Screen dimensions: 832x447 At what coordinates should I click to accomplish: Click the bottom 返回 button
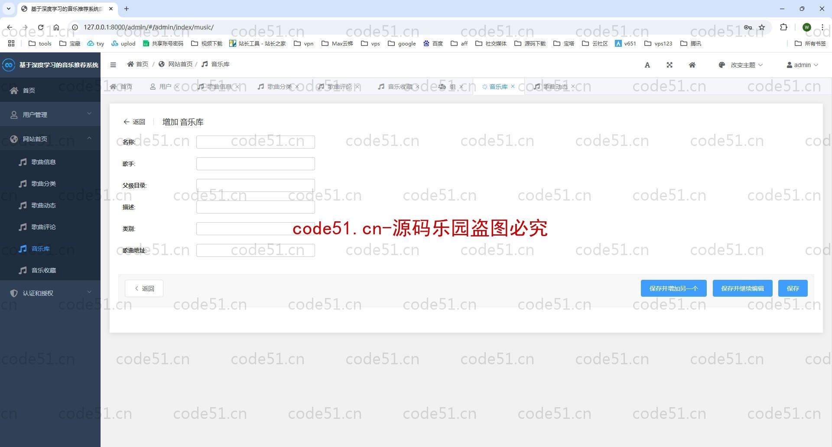pos(144,288)
